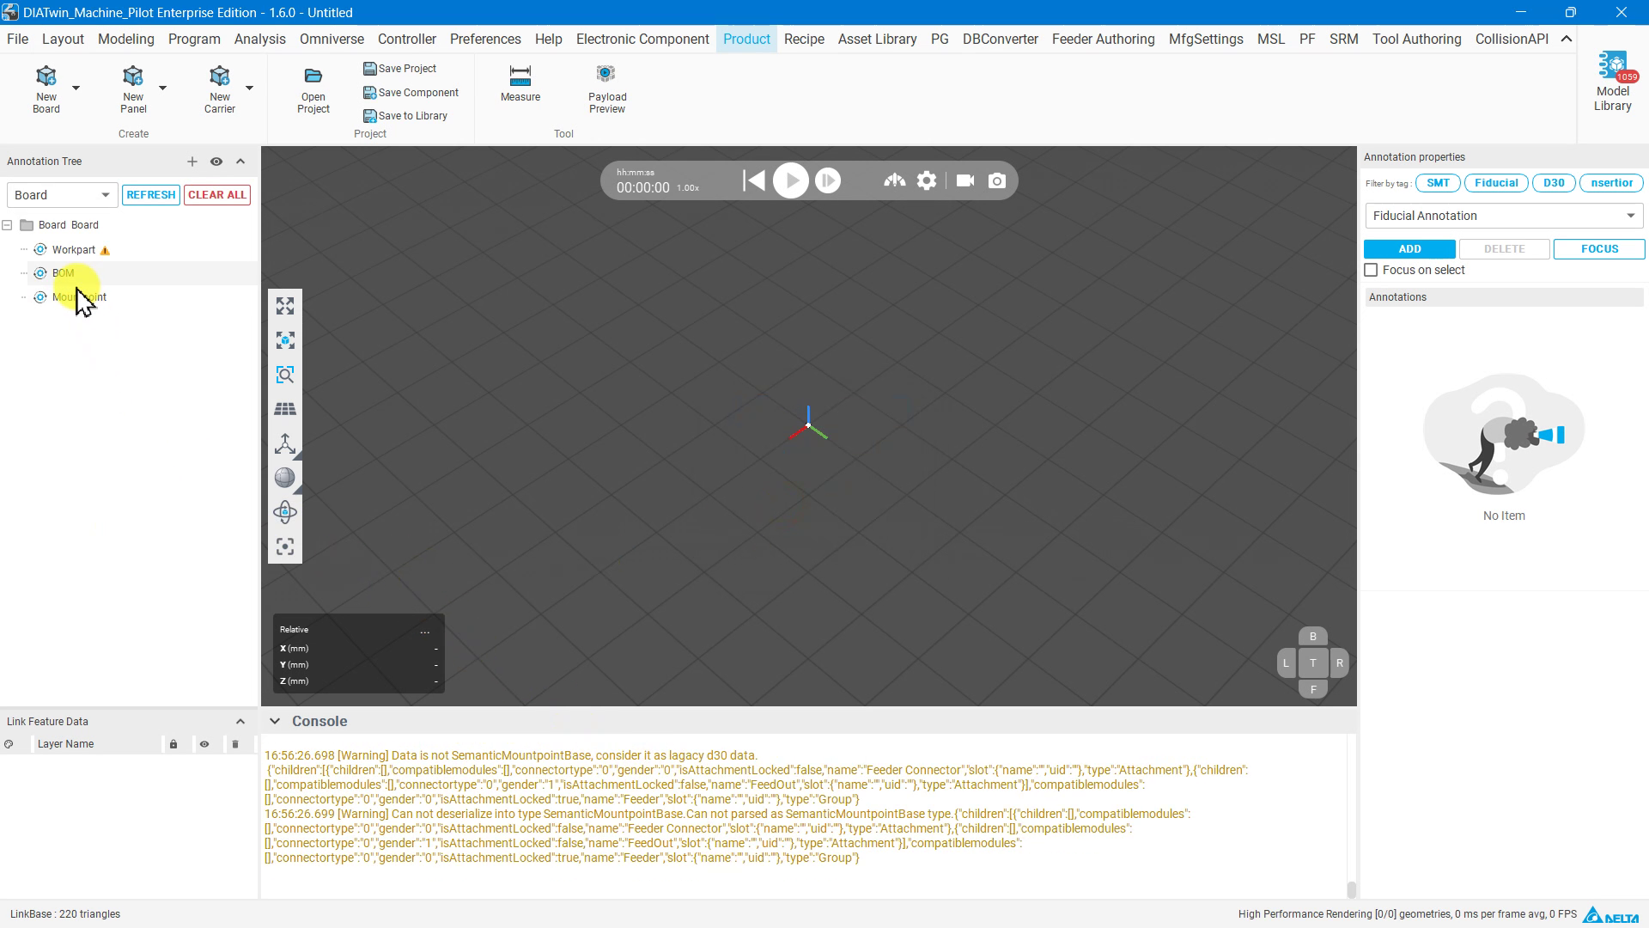Screen dimensions: 1649x928
Task: Click ADD in Annotation properties
Action: [x=1409, y=249]
